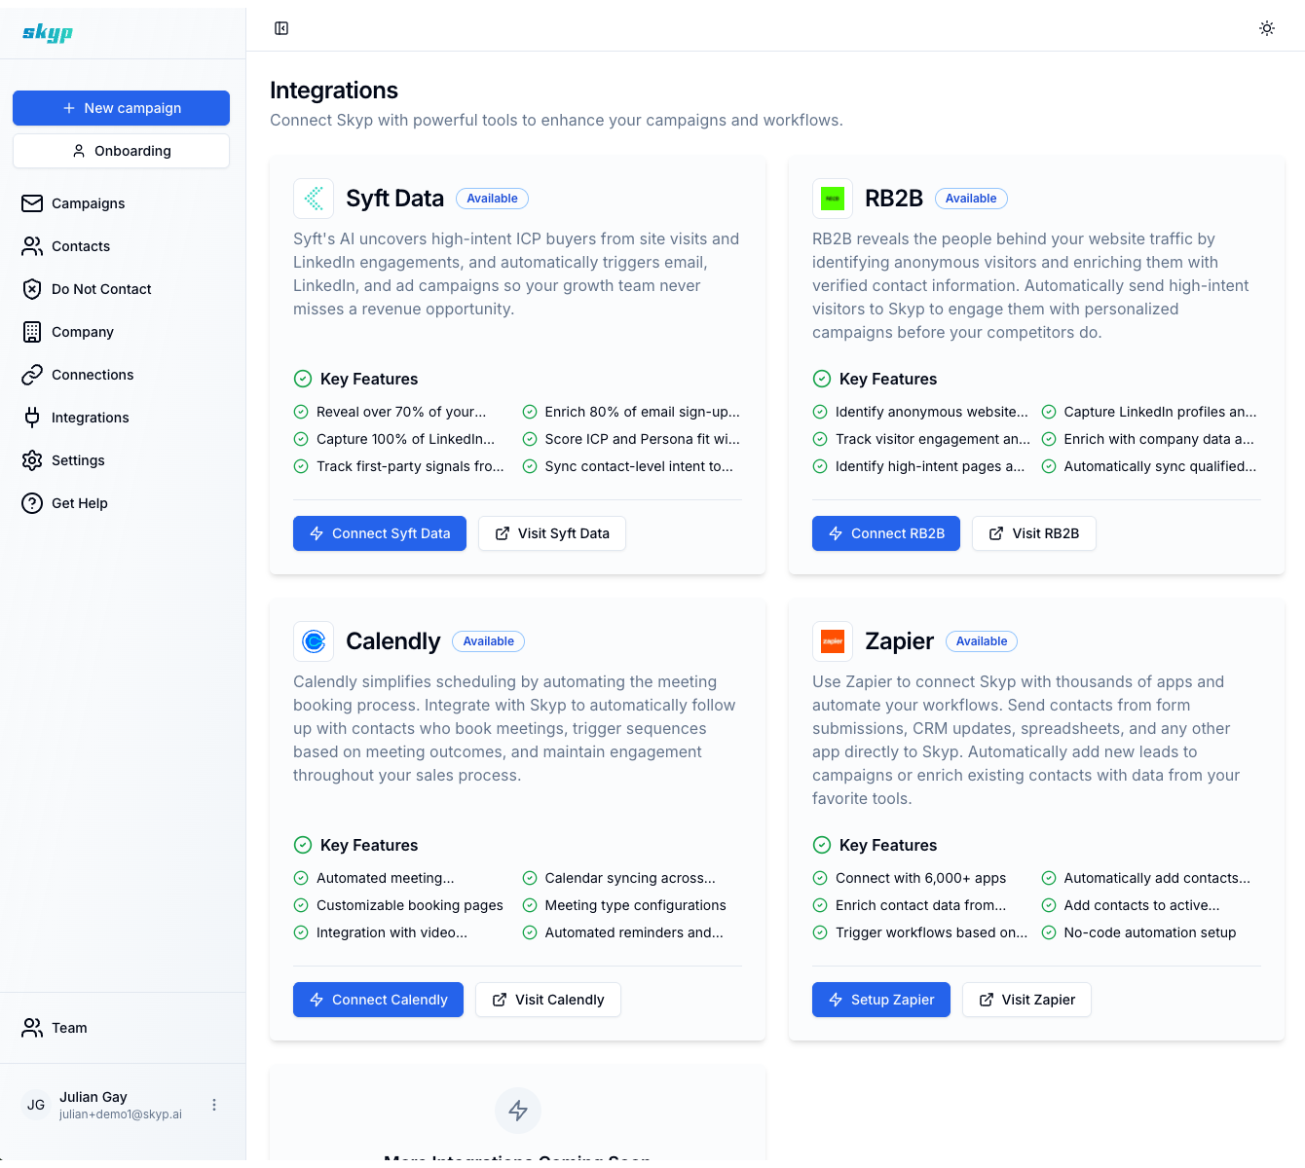Click the Get Help icon
This screenshot has height=1168, width=1305.
pos(32,503)
